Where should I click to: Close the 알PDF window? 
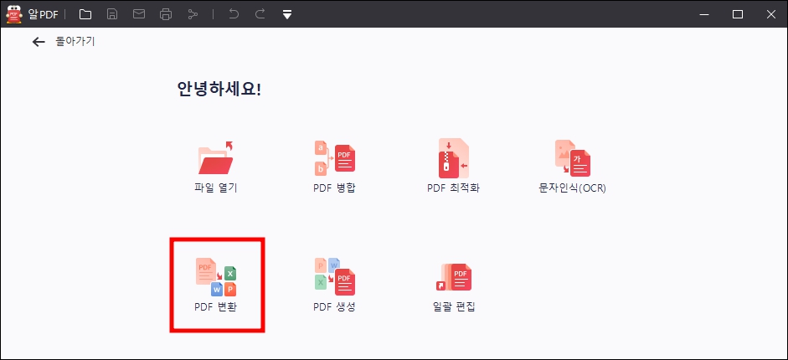coord(771,14)
